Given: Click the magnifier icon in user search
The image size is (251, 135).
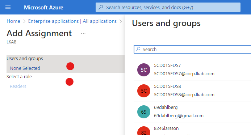Looking at the screenshot, I should tap(138, 49).
